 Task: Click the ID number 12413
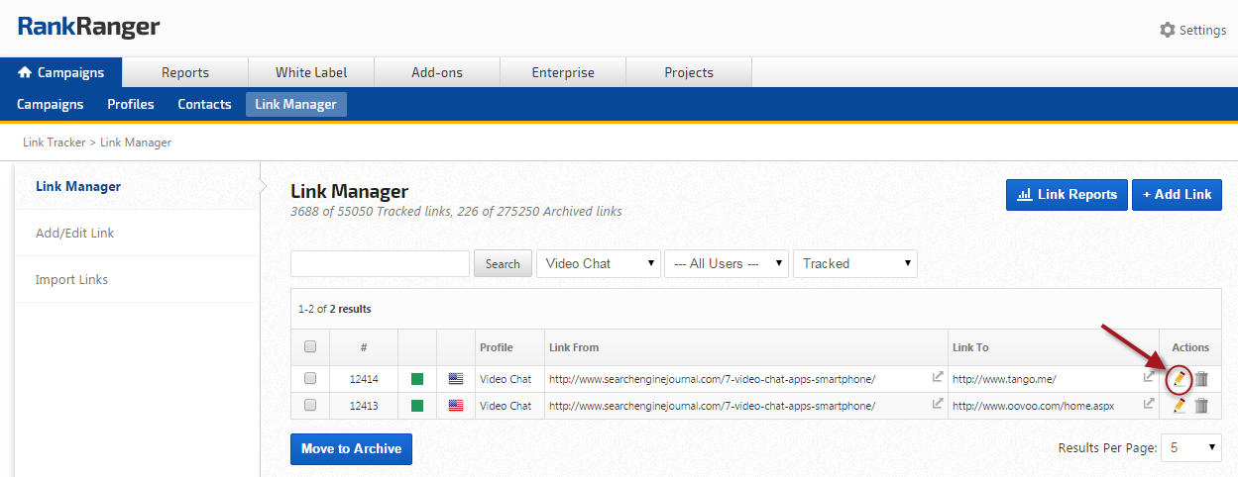[x=365, y=406]
